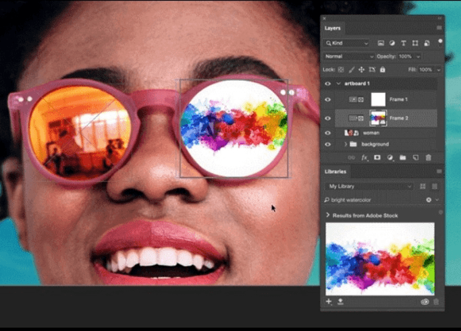Click the Frame 2 watercolor thumbnail

click(x=378, y=118)
